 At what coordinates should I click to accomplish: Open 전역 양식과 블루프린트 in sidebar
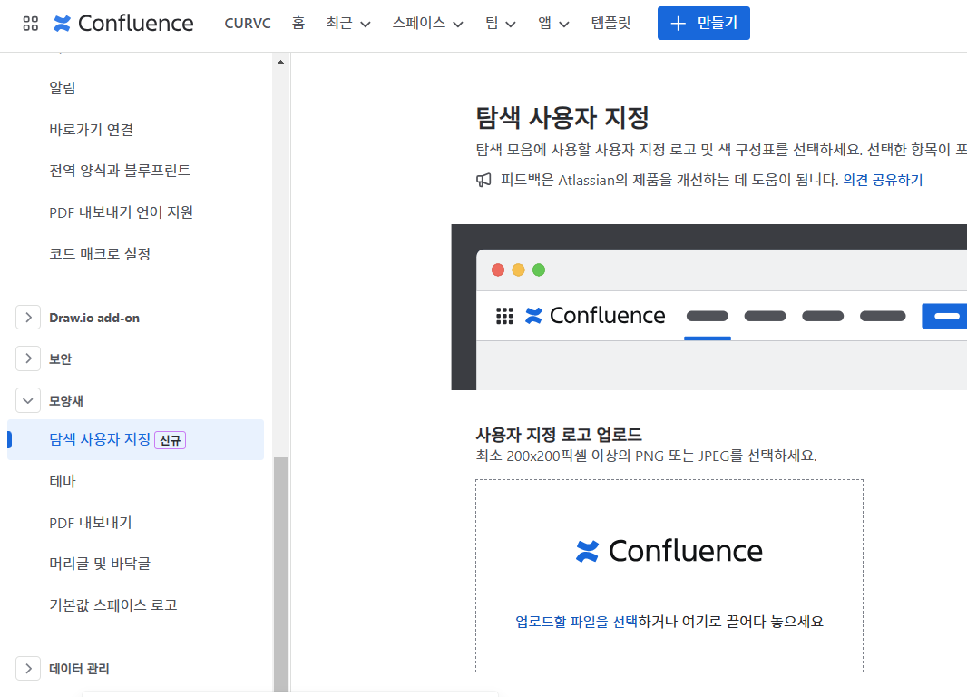tap(120, 171)
